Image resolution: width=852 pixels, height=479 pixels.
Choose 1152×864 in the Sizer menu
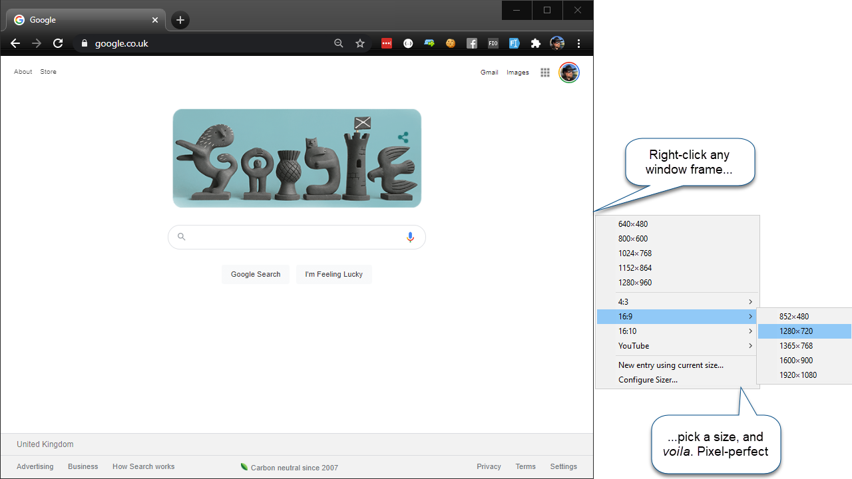[678, 268]
